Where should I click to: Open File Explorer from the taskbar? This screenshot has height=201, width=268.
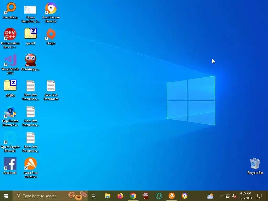coord(108,196)
